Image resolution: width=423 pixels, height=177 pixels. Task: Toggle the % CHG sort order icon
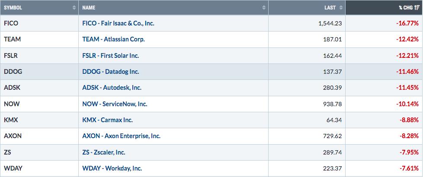tap(417, 8)
